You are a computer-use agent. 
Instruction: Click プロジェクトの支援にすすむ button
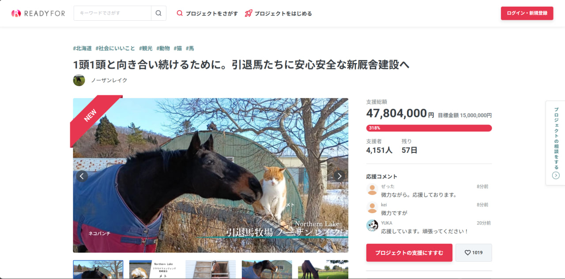(409, 253)
